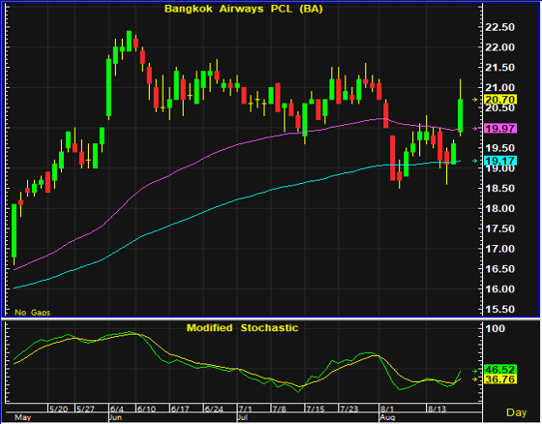Screen dimensions: 542x424
Task: Select the 6/4 date marker
Action: click(x=117, y=409)
